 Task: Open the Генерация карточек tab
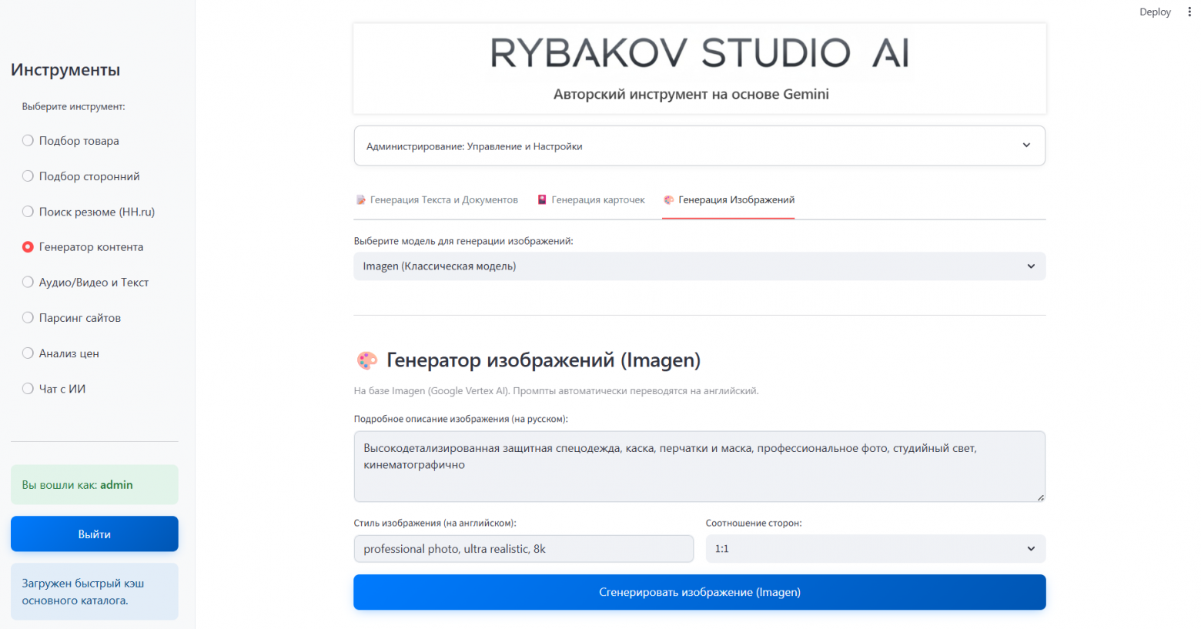coord(590,200)
